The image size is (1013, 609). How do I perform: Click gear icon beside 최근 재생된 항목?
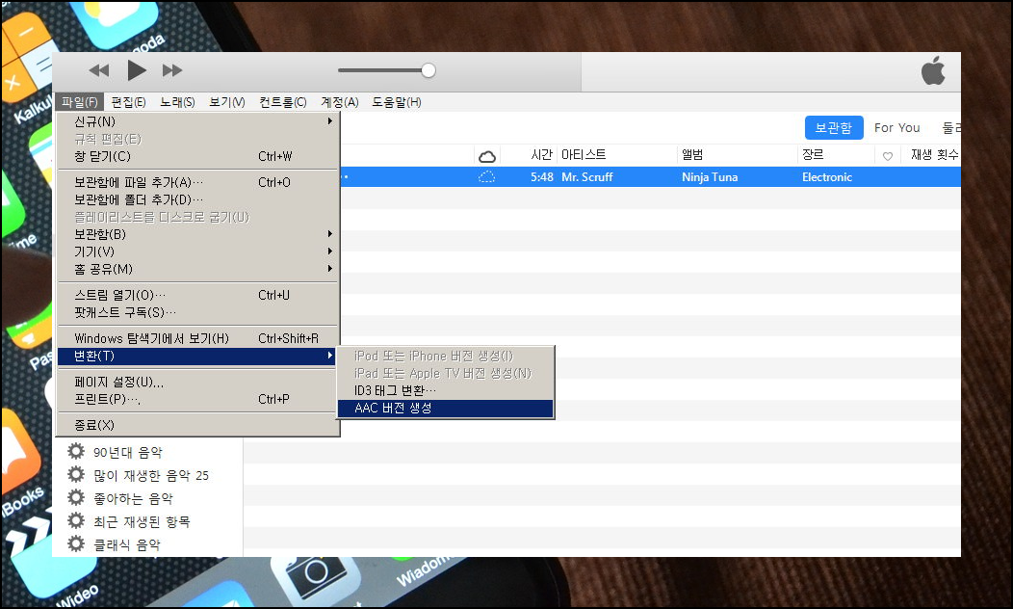[x=76, y=520]
